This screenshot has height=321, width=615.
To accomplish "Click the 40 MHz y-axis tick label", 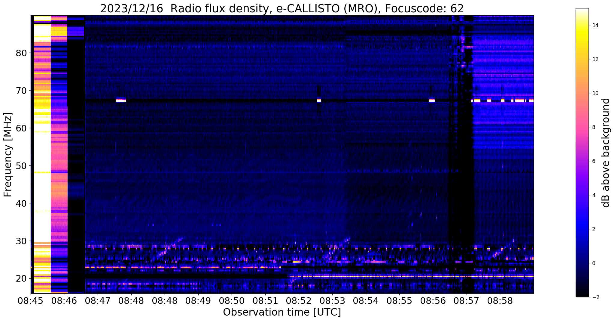I will [21, 203].
